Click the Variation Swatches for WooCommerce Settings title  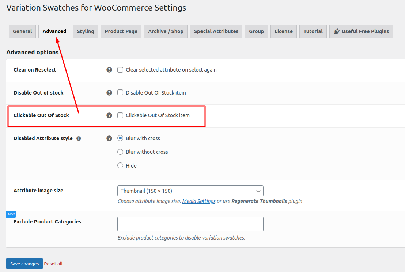click(96, 8)
